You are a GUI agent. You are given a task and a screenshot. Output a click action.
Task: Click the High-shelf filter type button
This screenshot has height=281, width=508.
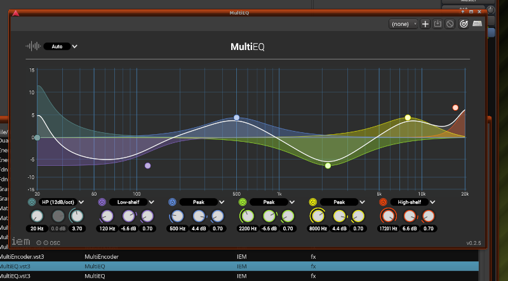pyautogui.click(x=411, y=202)
